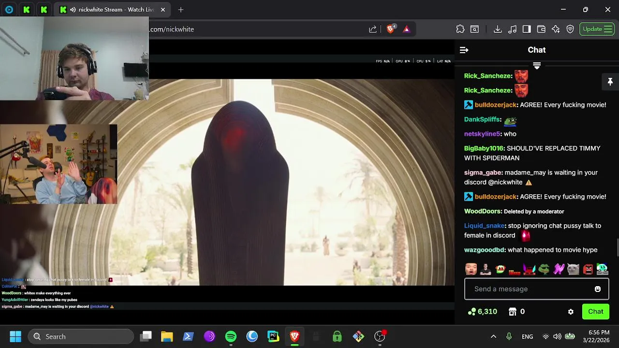
Task: Open the pinned message pin icon in chat
Action: point(610,82)
